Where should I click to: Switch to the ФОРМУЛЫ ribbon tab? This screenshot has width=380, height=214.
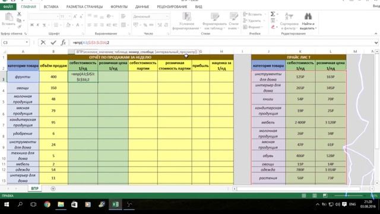119,7
